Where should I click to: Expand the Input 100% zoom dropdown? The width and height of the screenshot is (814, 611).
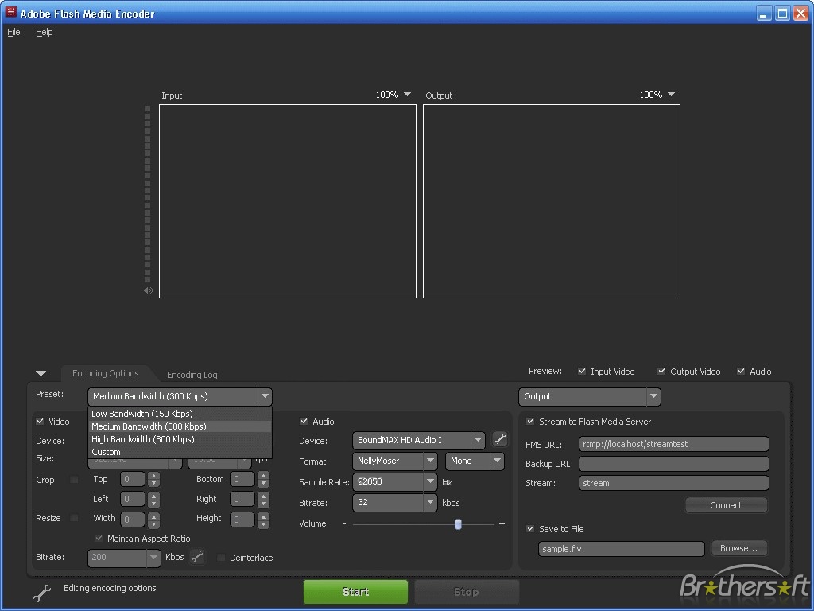click(407, 95)
